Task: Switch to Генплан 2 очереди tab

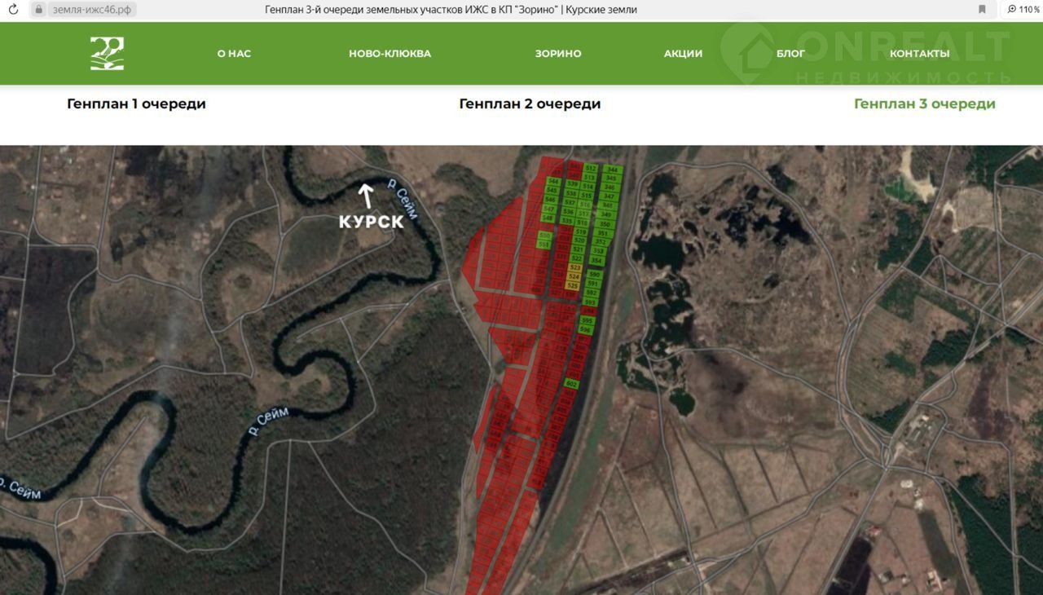Action: (x=530, y=104)
